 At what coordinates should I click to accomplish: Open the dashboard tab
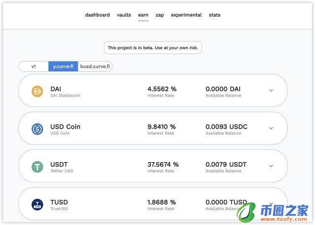tap(97, 15)
